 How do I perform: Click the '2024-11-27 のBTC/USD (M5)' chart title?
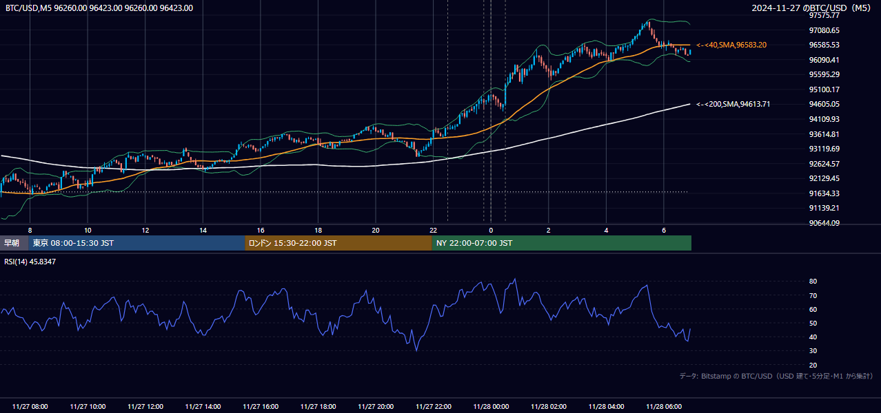click(x=812, y=8)
